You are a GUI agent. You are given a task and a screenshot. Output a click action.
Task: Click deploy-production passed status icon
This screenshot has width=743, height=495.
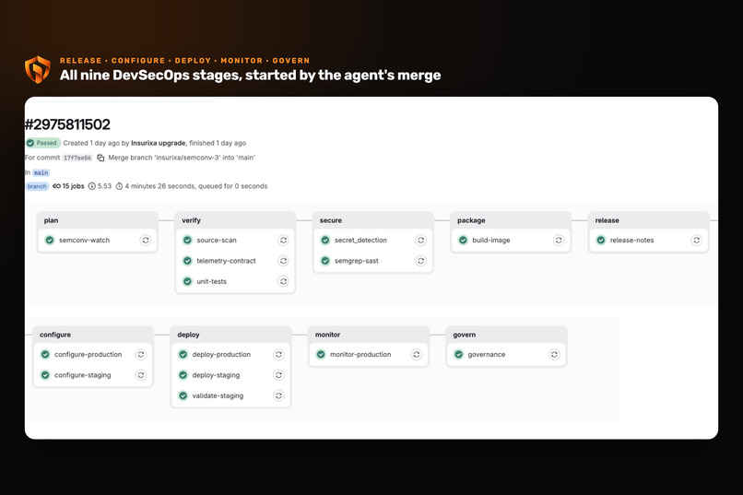coord(183,354)
